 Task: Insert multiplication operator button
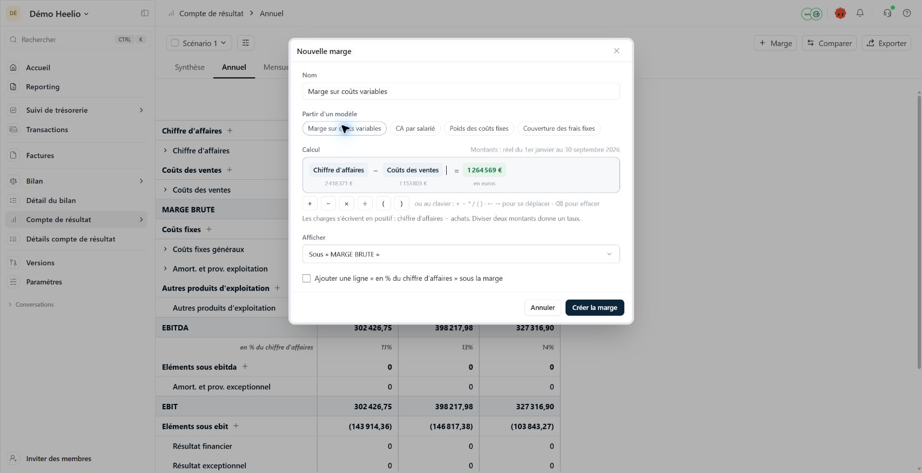tap(346, 204)
